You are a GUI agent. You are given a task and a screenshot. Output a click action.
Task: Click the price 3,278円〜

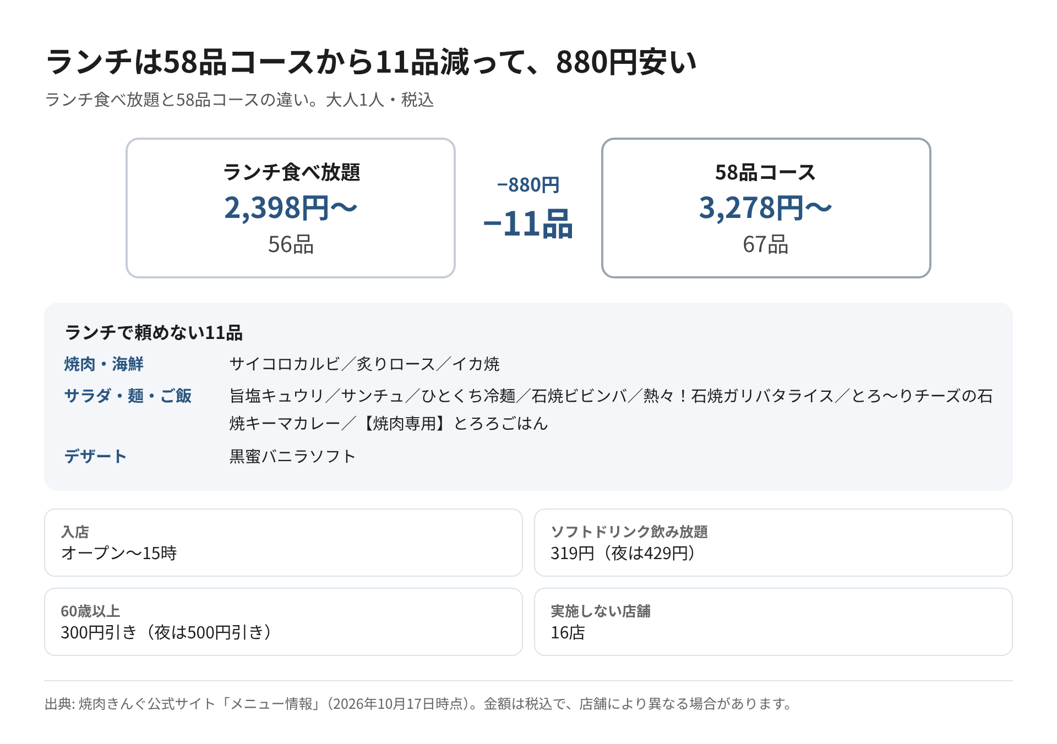tap(766, 208)
